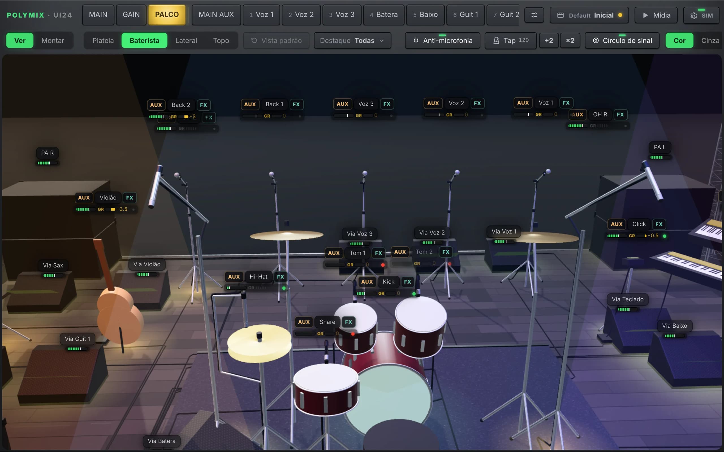Click the AUX badge on Kick

point(367,282)
